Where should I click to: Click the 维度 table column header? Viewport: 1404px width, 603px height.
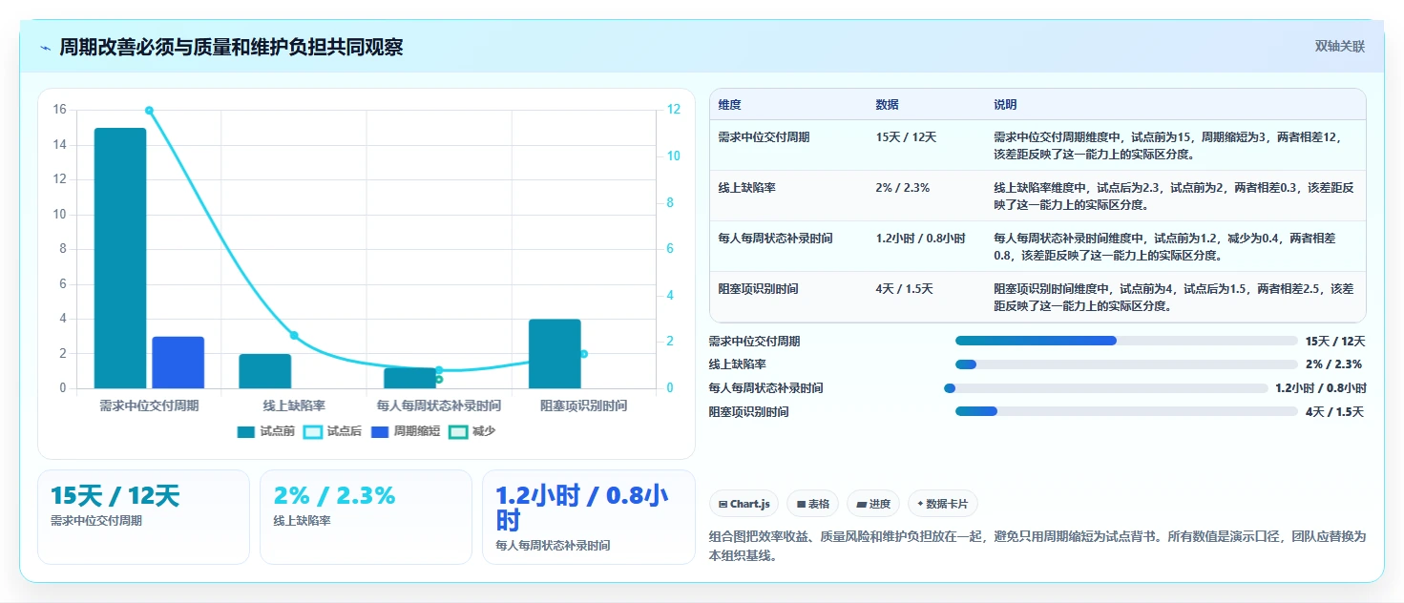point(730,105)
